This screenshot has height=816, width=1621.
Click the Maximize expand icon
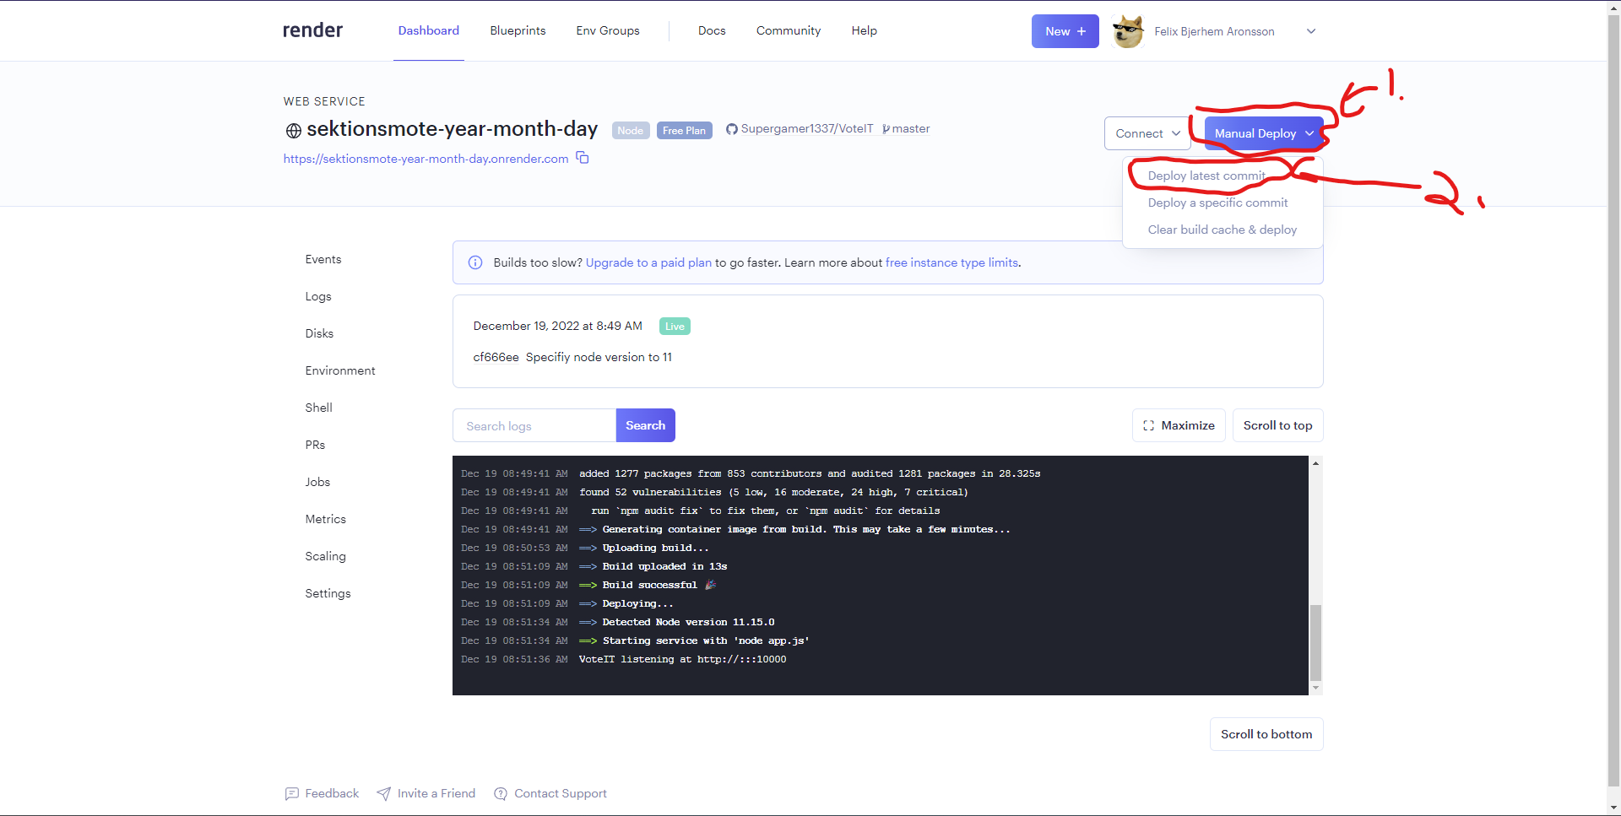tap(1148, 425)
